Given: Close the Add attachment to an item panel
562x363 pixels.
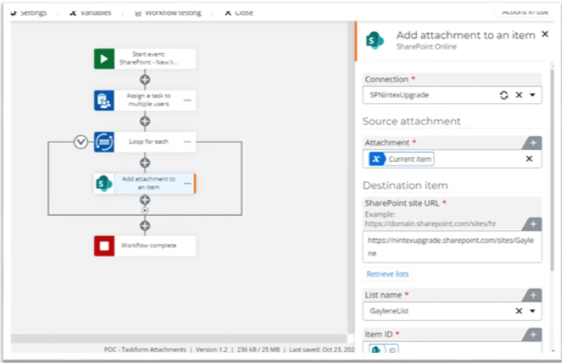Looking at the screenshot, I should 545,34.
